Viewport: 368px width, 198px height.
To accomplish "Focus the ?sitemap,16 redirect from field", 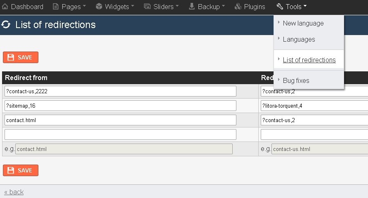I will pyautogui.click(x=120, y=106).
